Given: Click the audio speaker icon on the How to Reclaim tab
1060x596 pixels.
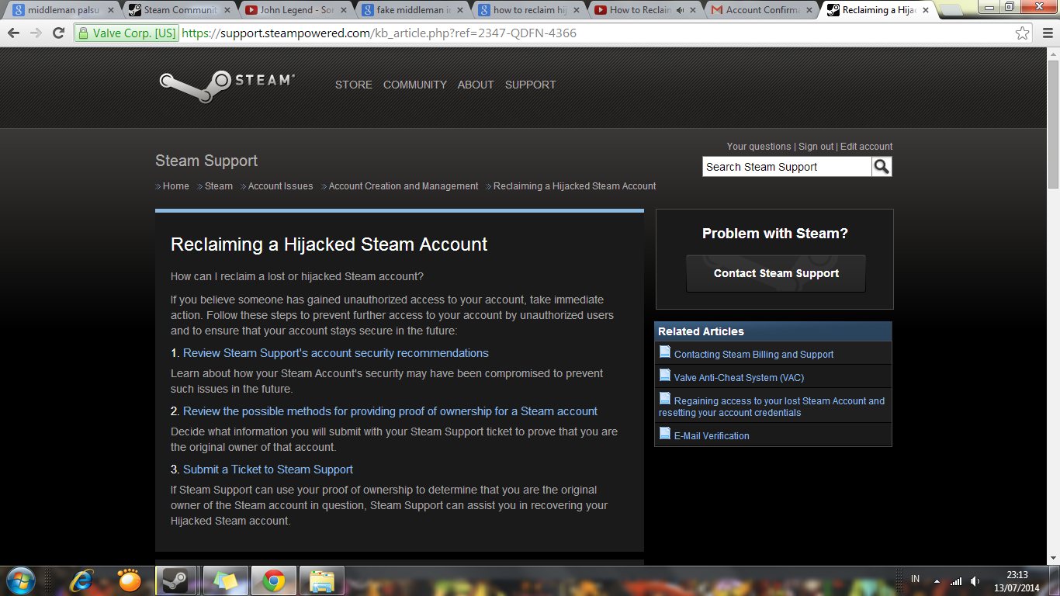Looking at the screenshot, I should pyautogui.click(x=680, y=10).
